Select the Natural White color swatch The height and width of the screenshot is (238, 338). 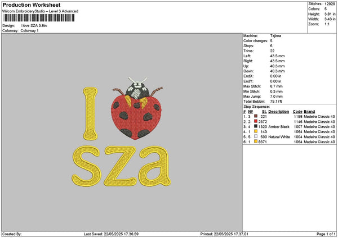click(256, 136)
